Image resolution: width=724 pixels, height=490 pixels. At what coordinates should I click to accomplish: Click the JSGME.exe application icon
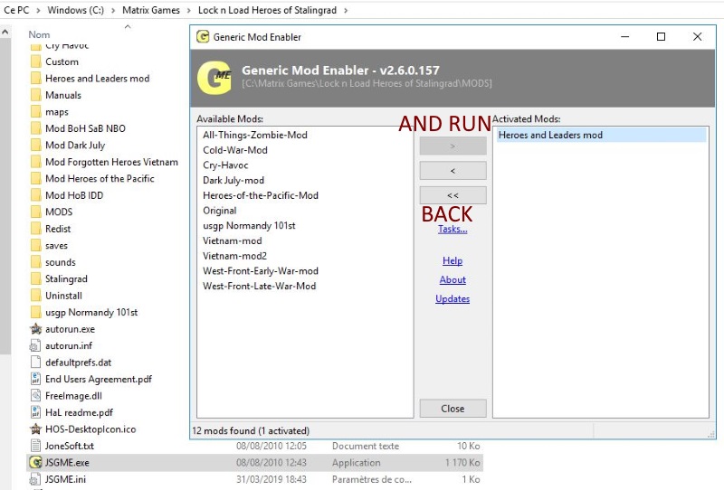(x=35, y=462)
